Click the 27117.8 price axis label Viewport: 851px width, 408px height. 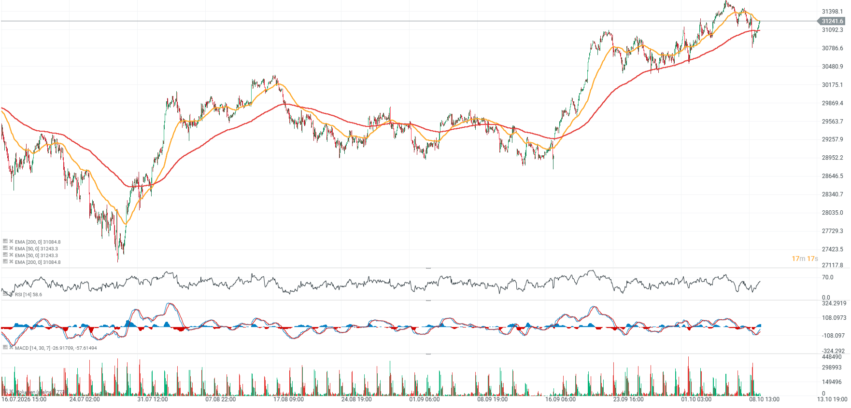pos(832,265)
